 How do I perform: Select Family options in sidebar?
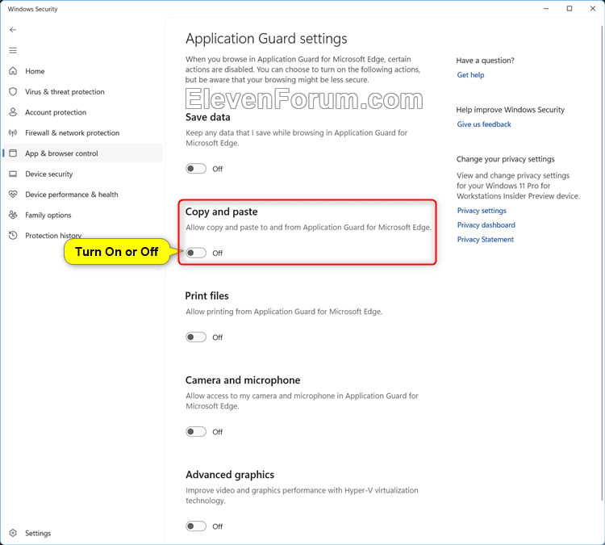(82, 215)
